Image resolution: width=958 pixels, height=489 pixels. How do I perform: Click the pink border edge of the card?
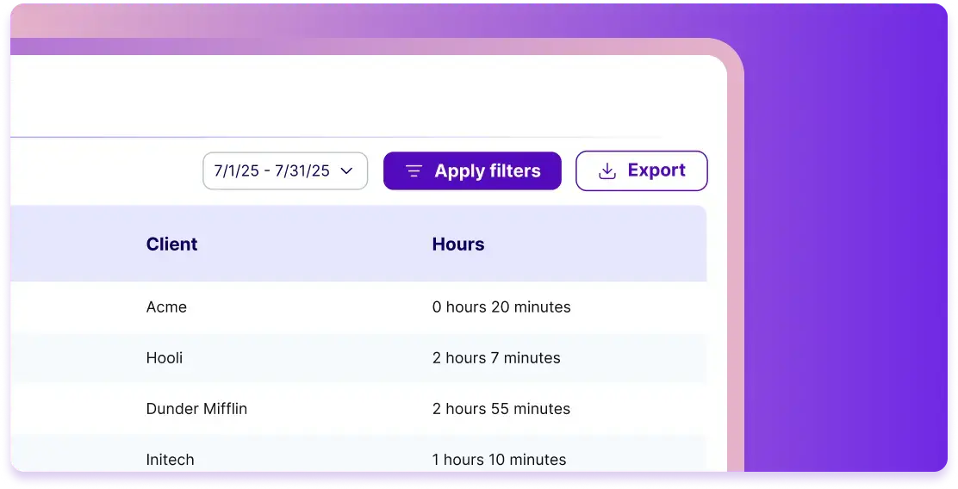(x=735, y=258)
